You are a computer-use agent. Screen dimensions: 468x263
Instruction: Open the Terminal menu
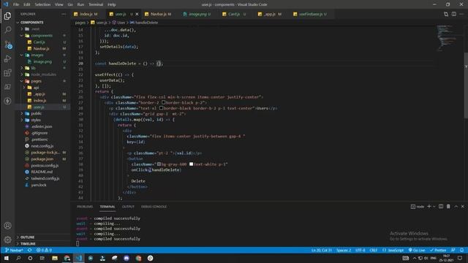coord(96,4)
